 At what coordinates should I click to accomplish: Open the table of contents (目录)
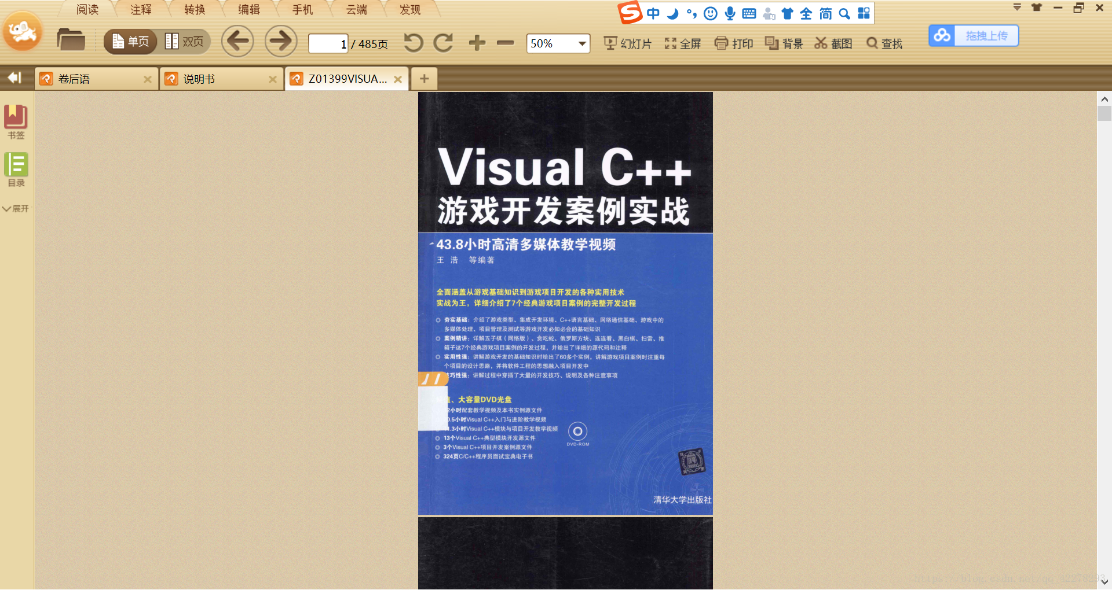(16, 169)
